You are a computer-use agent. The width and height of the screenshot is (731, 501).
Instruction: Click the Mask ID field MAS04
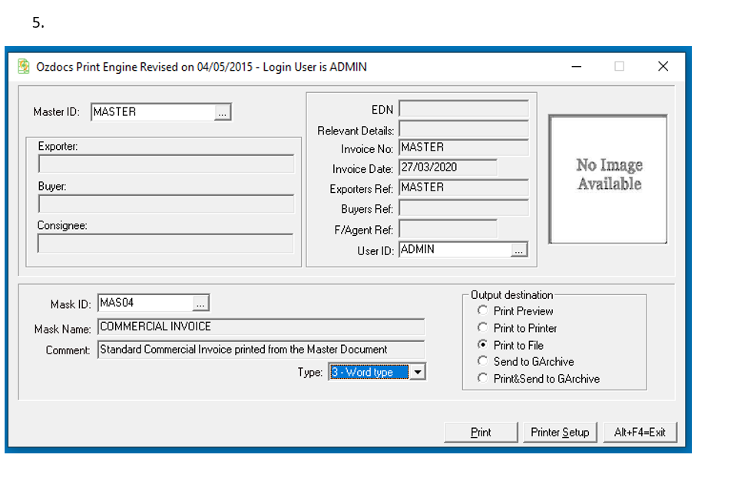point(145,304)
